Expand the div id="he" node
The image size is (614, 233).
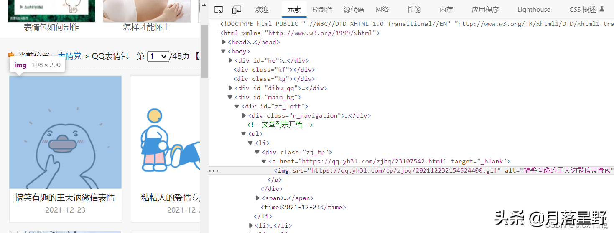230,60
